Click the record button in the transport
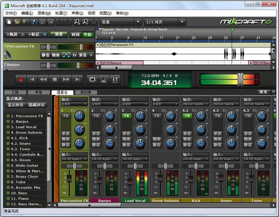Image resolution: width=279 pixels, height=217 pixels. 20,79
